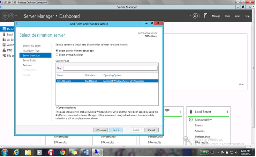Click the Cancel button in wizard
256x157 pixels.
click(x=152, y=130)
